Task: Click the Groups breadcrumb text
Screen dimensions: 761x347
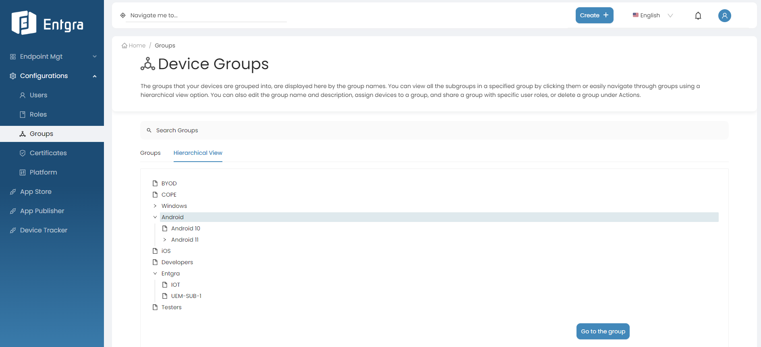Action: pyautogui.click(x=165, y=45)
